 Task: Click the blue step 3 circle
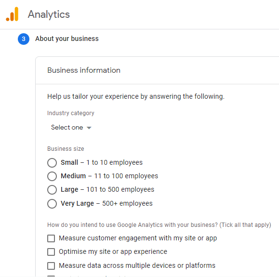[x=24, y=39]
